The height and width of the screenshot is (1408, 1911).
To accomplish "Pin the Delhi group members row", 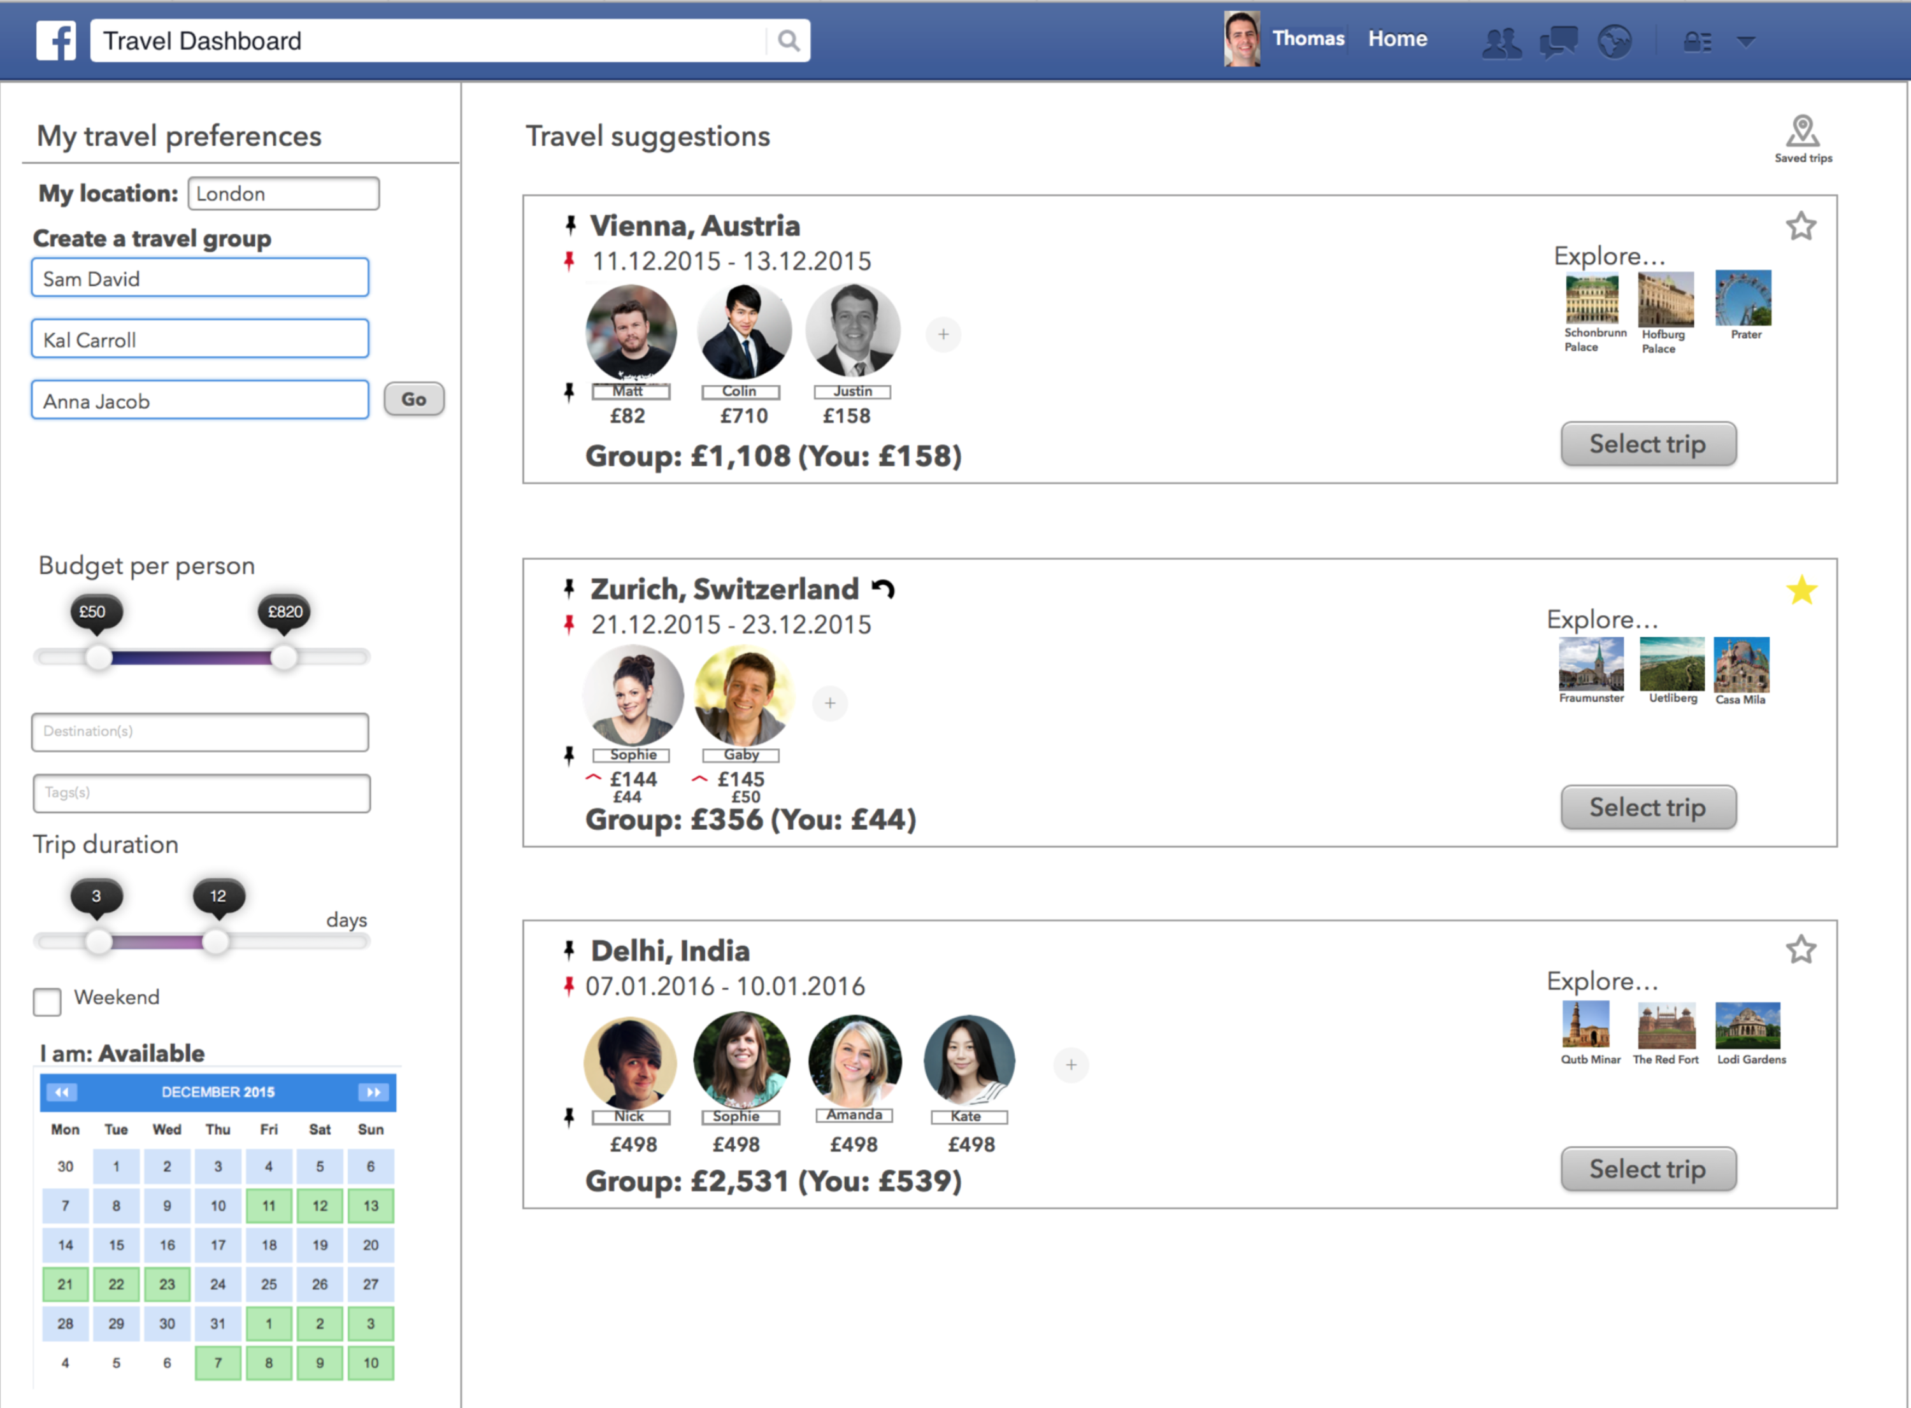I will tap(569, 1116).
